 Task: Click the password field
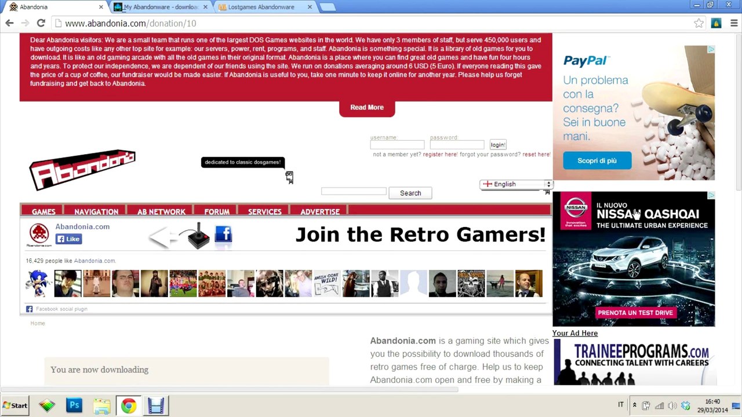pyautogui.click(x=457, y=145)
